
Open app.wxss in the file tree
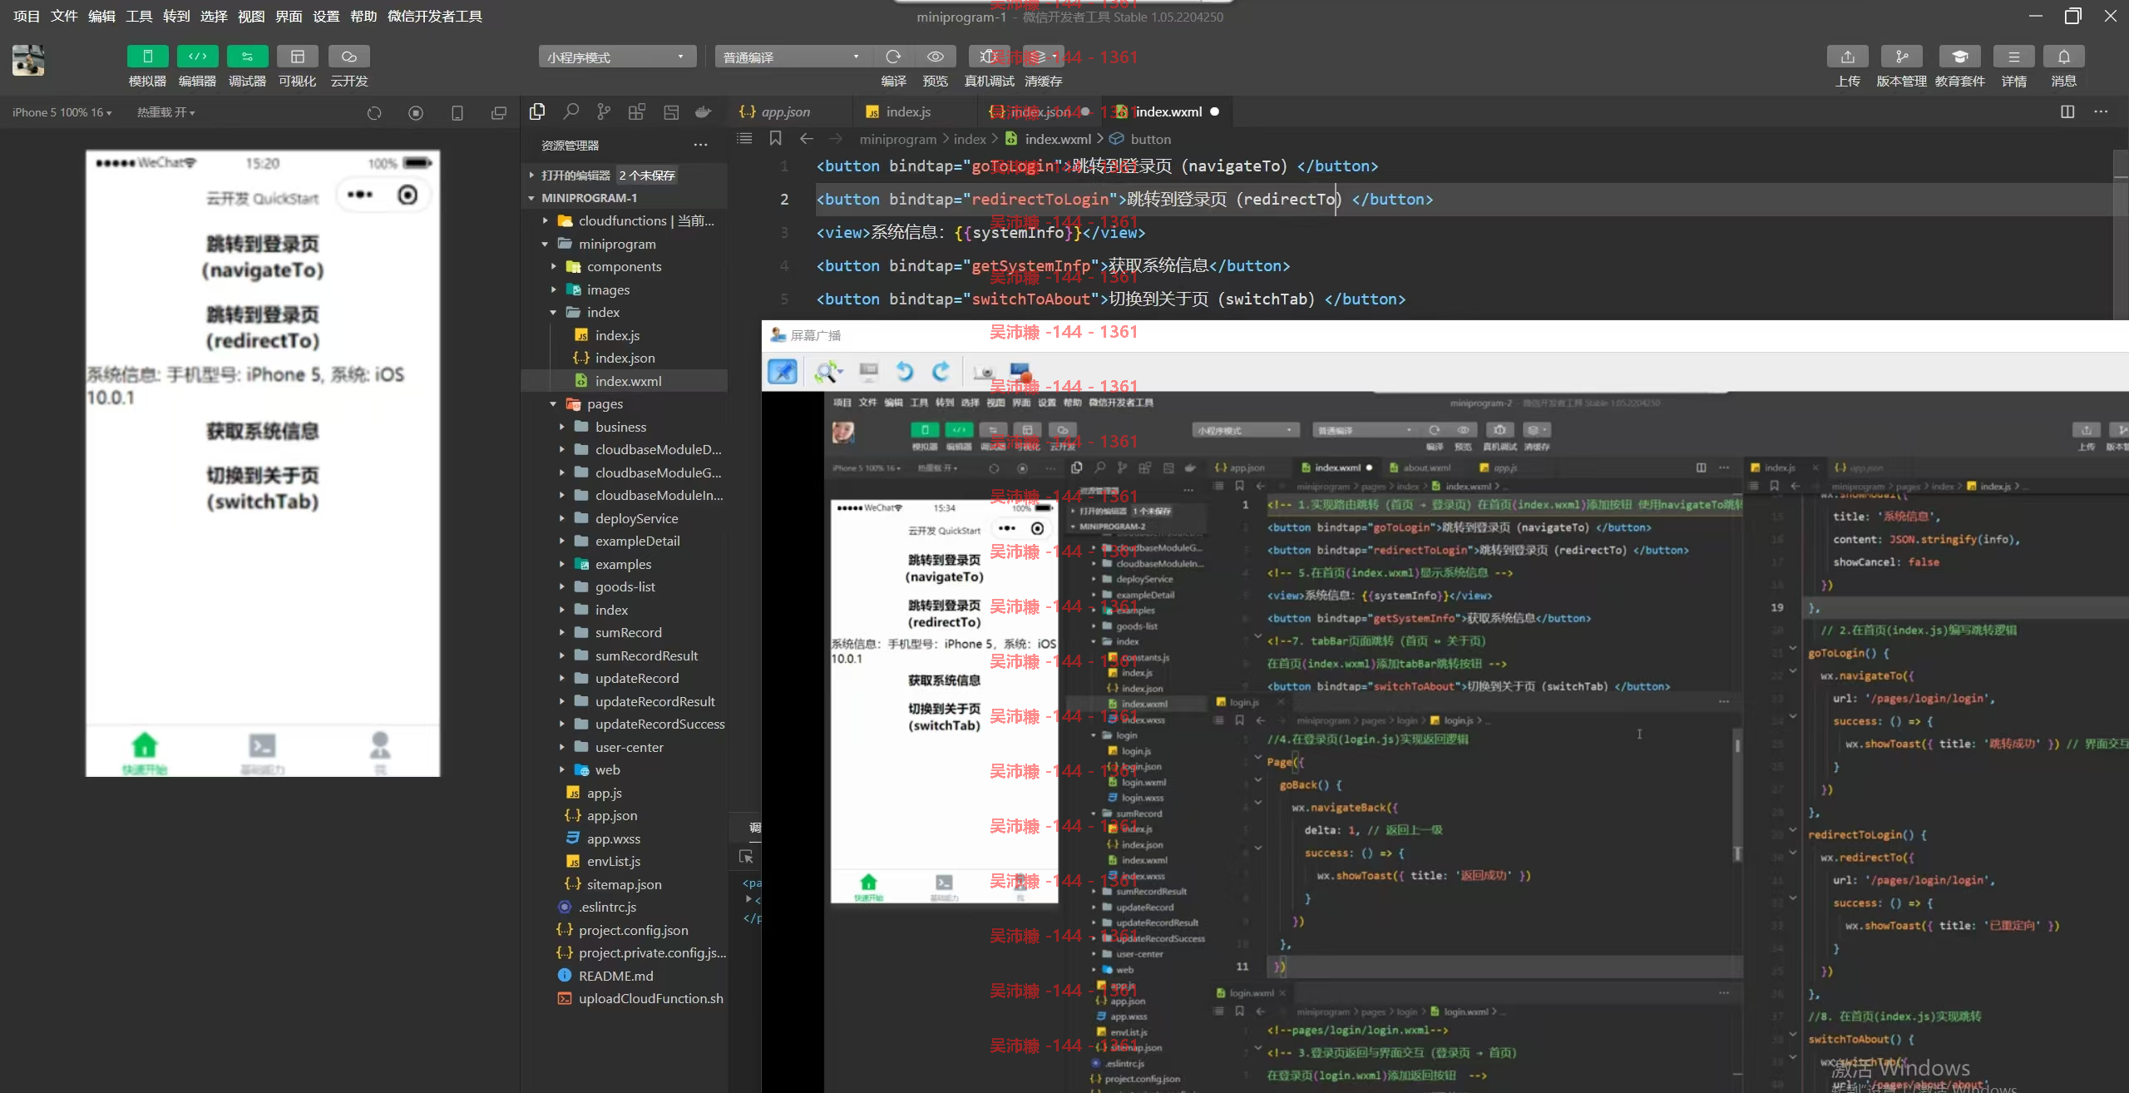(x=624, y=838)
